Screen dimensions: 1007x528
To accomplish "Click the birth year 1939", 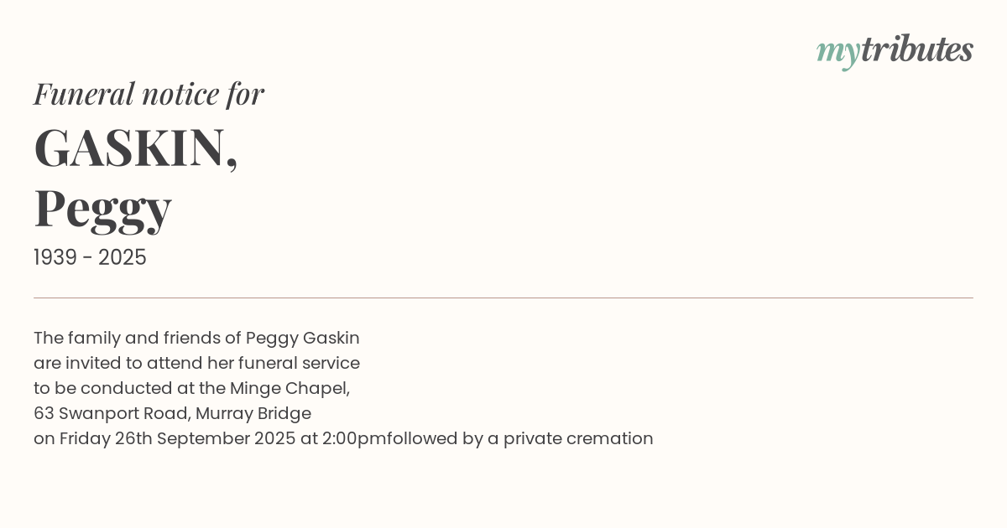I will coord(55,258).
